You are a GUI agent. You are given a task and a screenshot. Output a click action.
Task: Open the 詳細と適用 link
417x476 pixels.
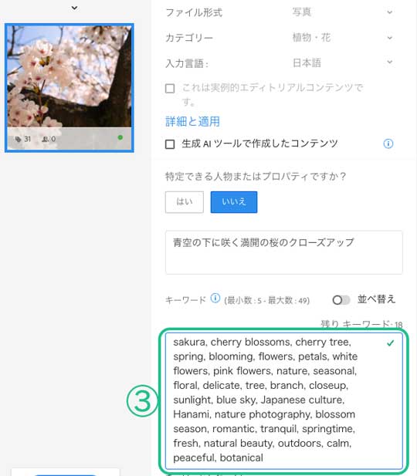[192, 121]
